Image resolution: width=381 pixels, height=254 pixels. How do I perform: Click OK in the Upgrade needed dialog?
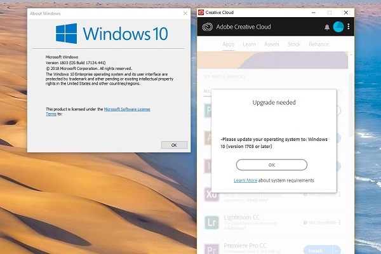[271, 165]
